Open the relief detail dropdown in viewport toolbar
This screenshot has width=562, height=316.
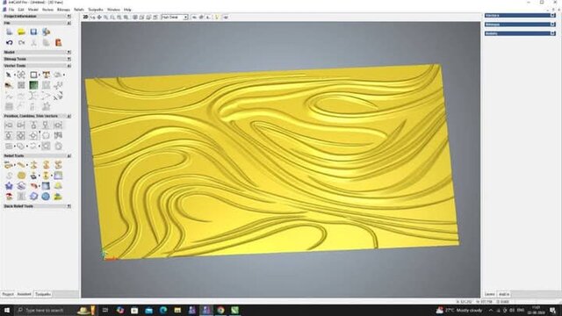[175, 17]
